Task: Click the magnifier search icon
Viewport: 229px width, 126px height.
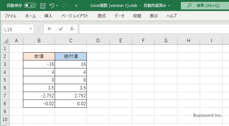Action: pos(189,6)
